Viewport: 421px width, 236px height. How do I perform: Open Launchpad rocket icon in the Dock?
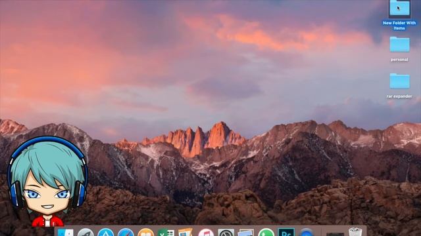86,232
